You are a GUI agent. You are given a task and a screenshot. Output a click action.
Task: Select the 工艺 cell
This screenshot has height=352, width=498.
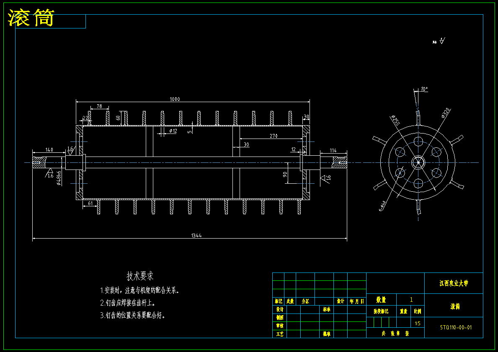pyautogui.click(x=280, y=334)
